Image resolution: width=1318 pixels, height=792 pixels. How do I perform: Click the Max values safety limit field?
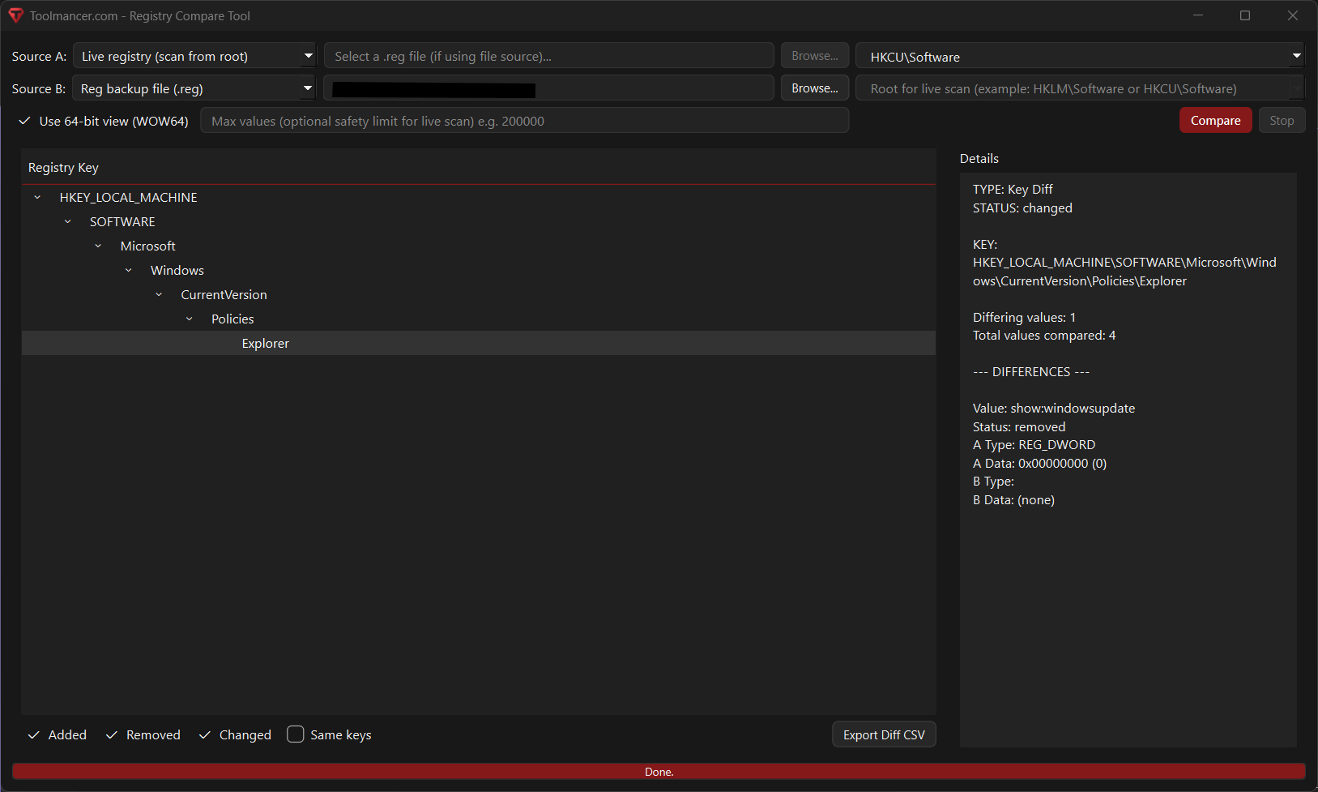point(524,121)
